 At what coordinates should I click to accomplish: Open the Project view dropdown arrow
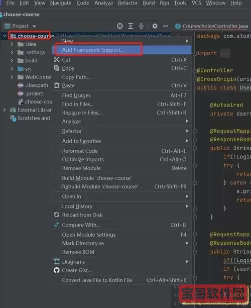coord(34,26)
